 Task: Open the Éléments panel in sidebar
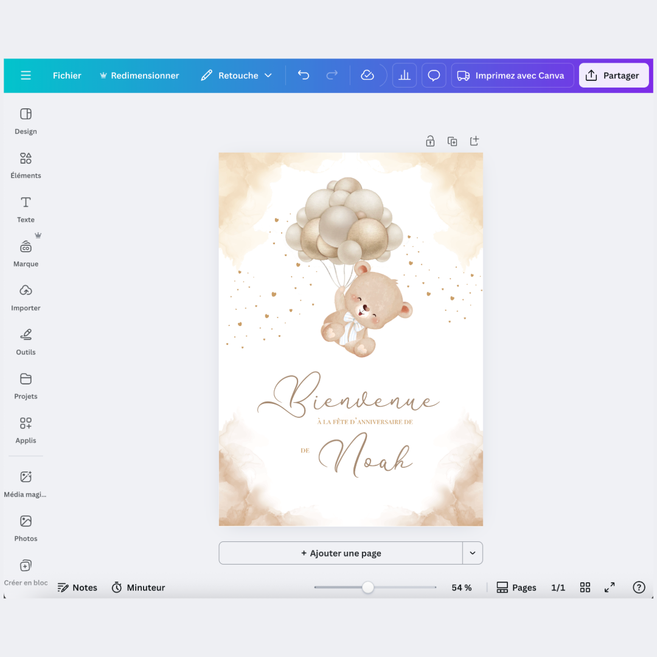pos(26,165)
